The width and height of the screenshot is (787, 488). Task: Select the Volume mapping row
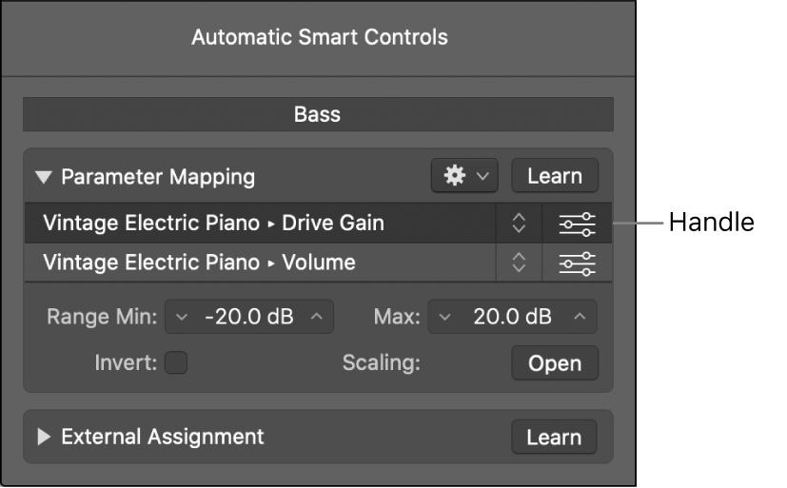257,263
